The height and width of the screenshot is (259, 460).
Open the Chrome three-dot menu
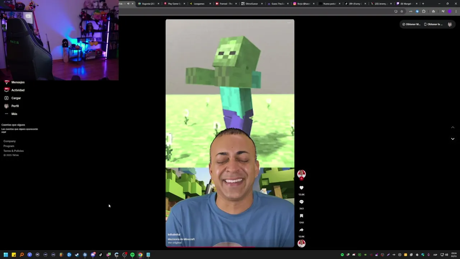tap(456, 11)
